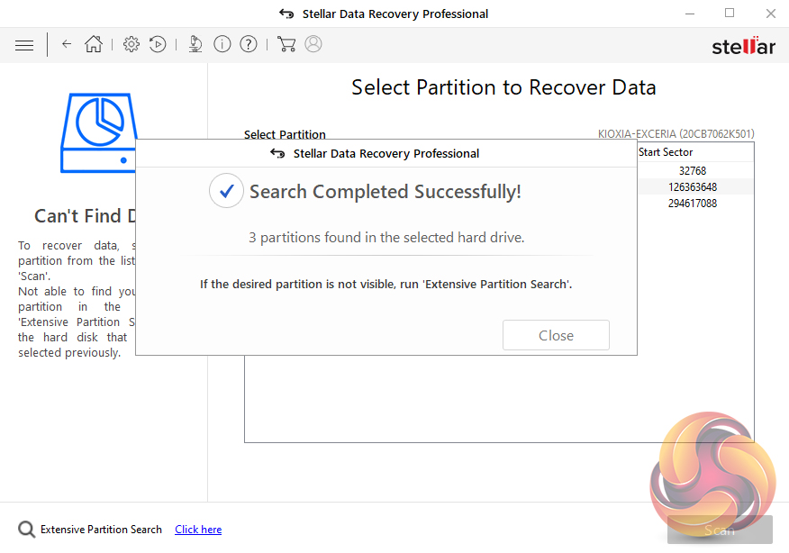Viewport: 789px width, 553px height.
Task: Open the microscope tools icon
Action: [x=195, y=44]
